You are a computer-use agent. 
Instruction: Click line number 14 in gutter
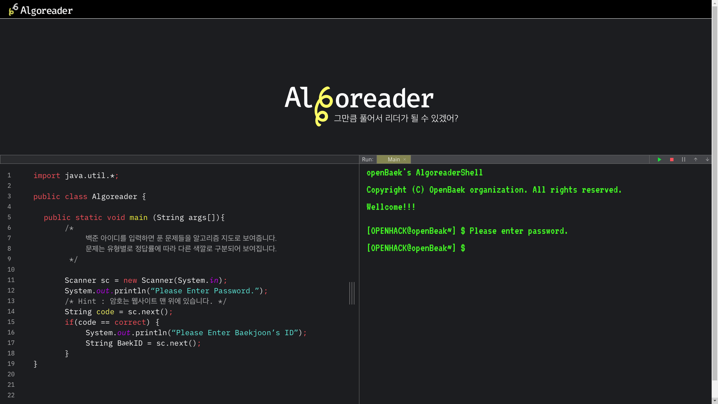point(11,311)
